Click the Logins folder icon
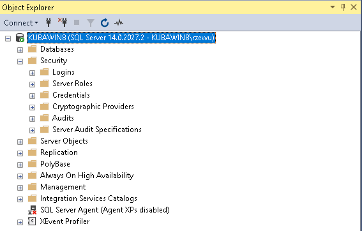The height and width of the screenshot is (231, 362). click(x=44, y=72)
